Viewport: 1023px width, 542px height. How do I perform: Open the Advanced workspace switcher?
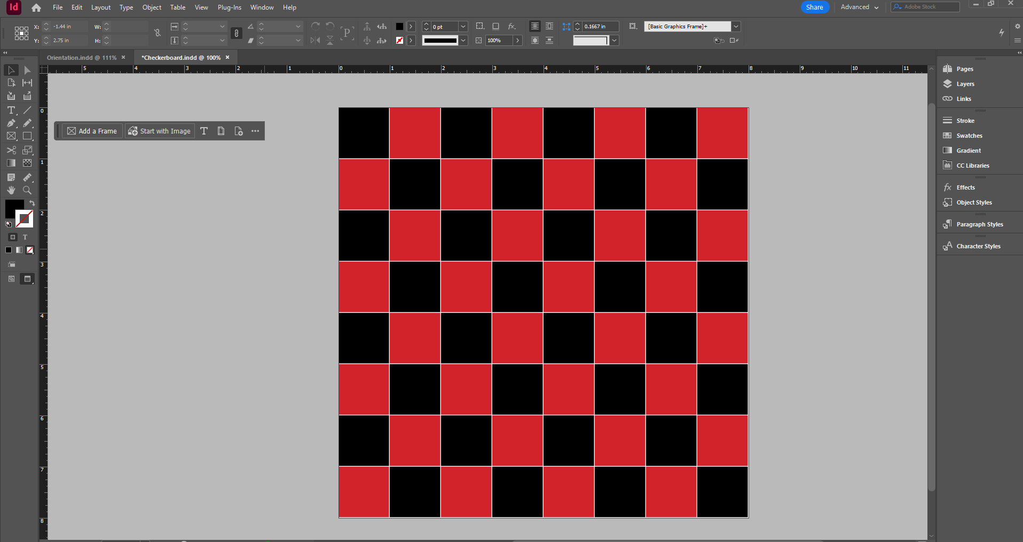click(x=859, y=7)
